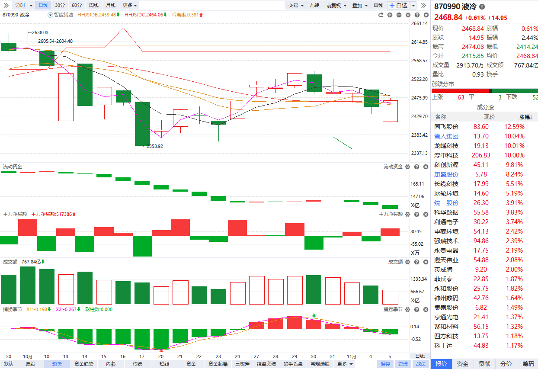Viewport: 538px width, 369px height.
Task: Switch to 周线 weekly chart
Action: coord(93,5)
